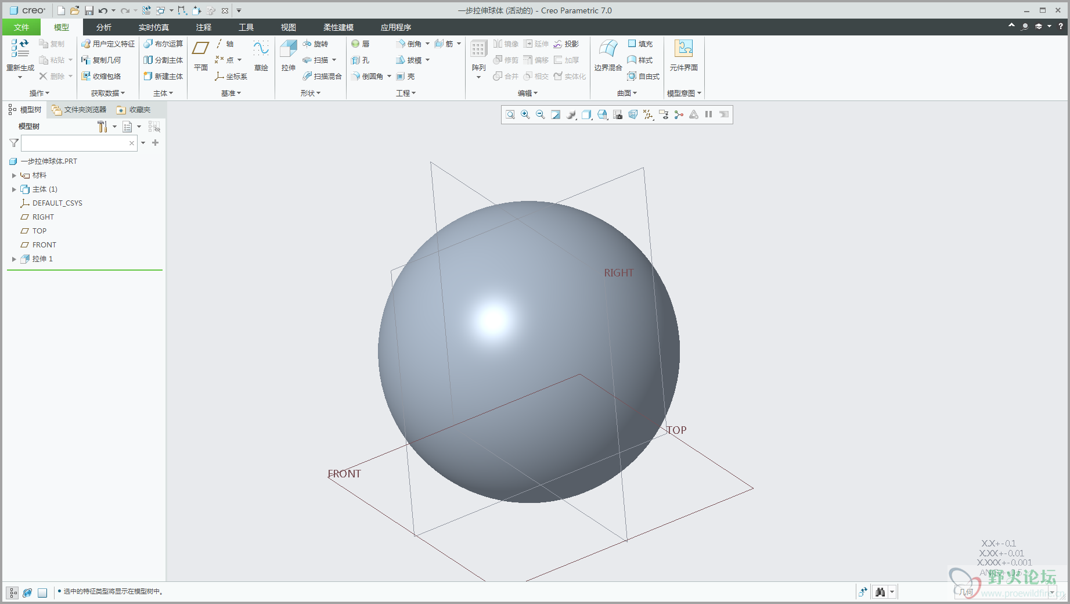Expand the 拉伸 1 feature node
Viewport: 1070px width, 604px height.
point(14,259)
